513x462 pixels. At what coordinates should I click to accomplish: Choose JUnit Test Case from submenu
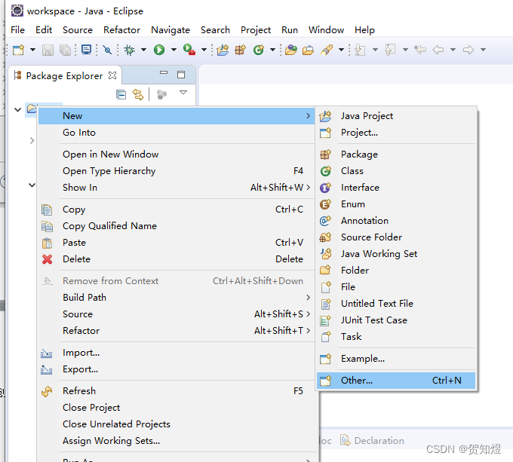396,320
